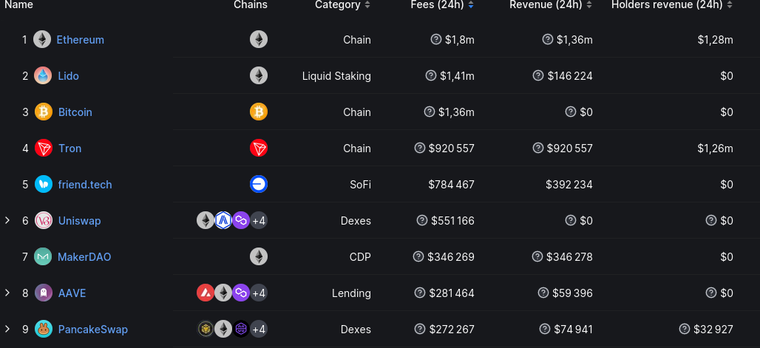Click the AAVE ghost logo icon

(44, 293)
